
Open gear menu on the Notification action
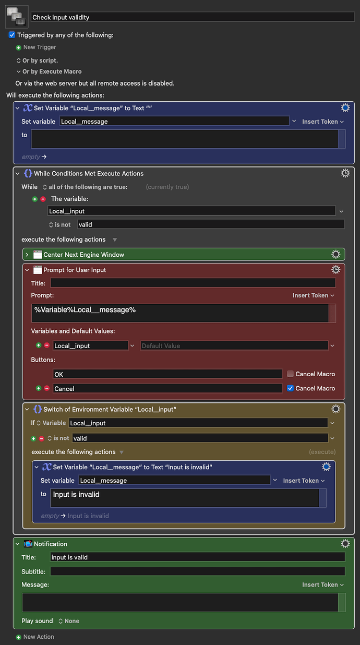click(345, 543)
